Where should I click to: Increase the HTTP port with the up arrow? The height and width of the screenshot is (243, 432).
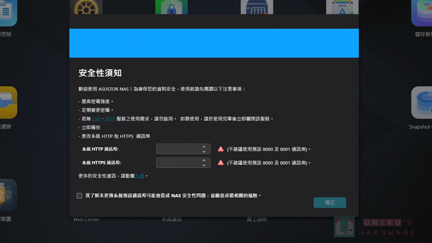tap(204, 147)
